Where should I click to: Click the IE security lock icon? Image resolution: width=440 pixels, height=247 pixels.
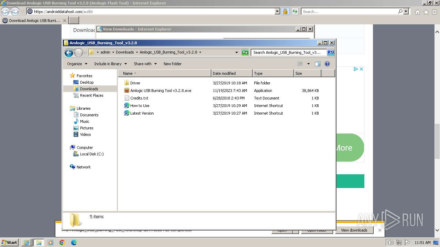[x=285, y=12]
